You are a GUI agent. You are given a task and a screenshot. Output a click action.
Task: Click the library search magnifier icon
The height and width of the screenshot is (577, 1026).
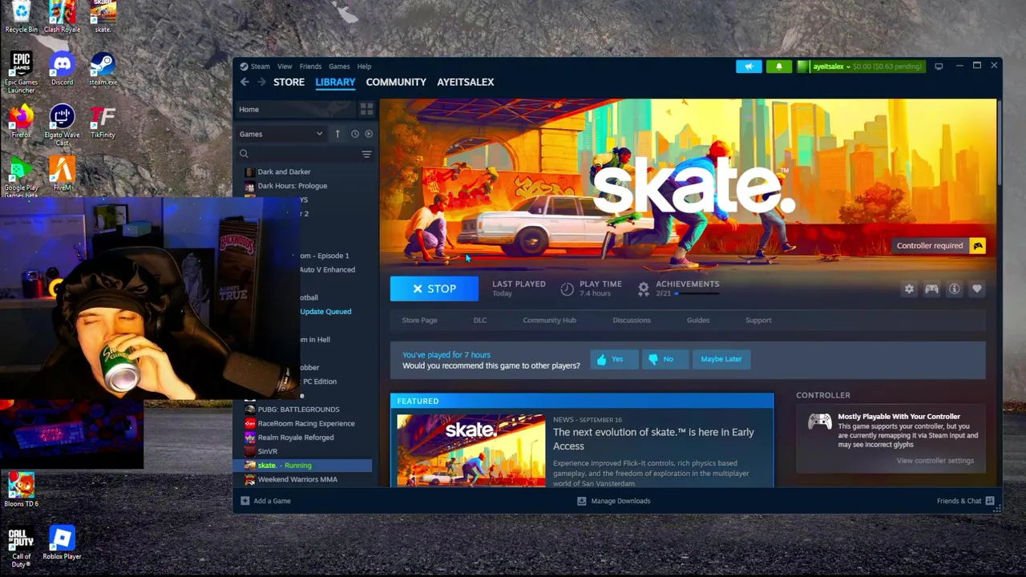point(244,154)
